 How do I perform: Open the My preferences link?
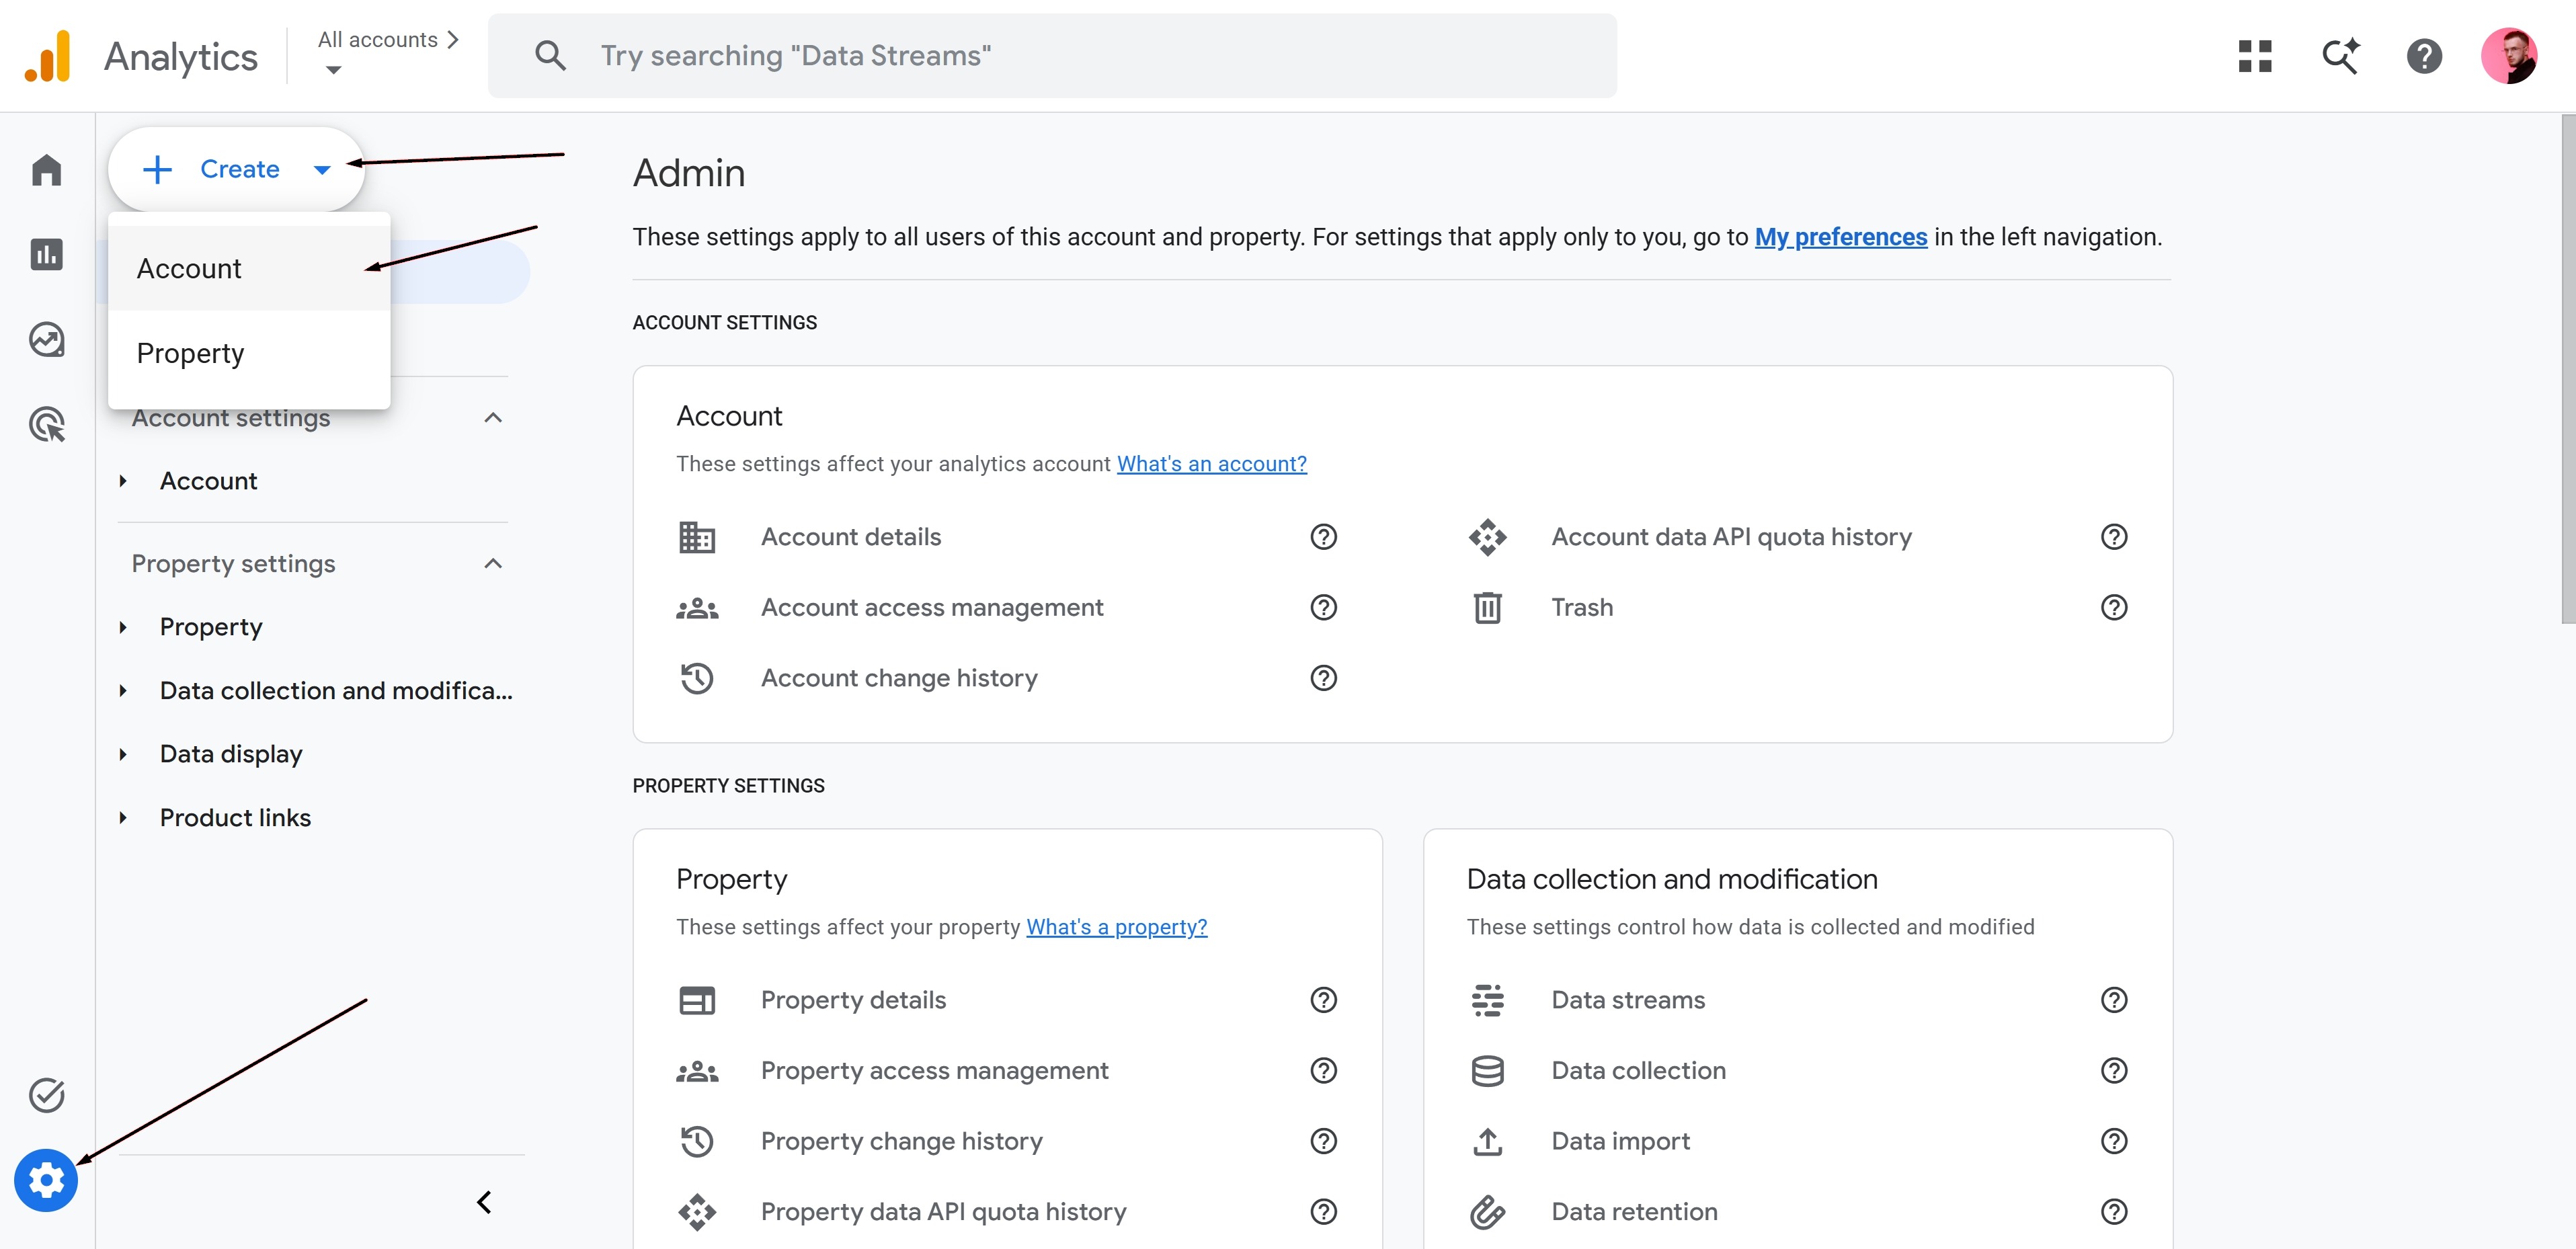tap(1841, 237)
